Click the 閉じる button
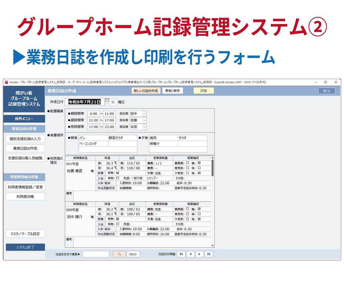The width and height of the screenshot is (344, 287). pyautogui.click(x=327, y=91)
